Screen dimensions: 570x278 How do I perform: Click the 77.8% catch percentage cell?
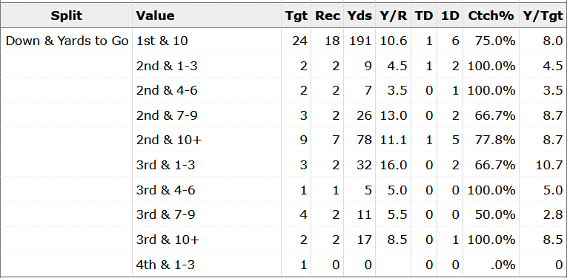click(x=495, y=140)
